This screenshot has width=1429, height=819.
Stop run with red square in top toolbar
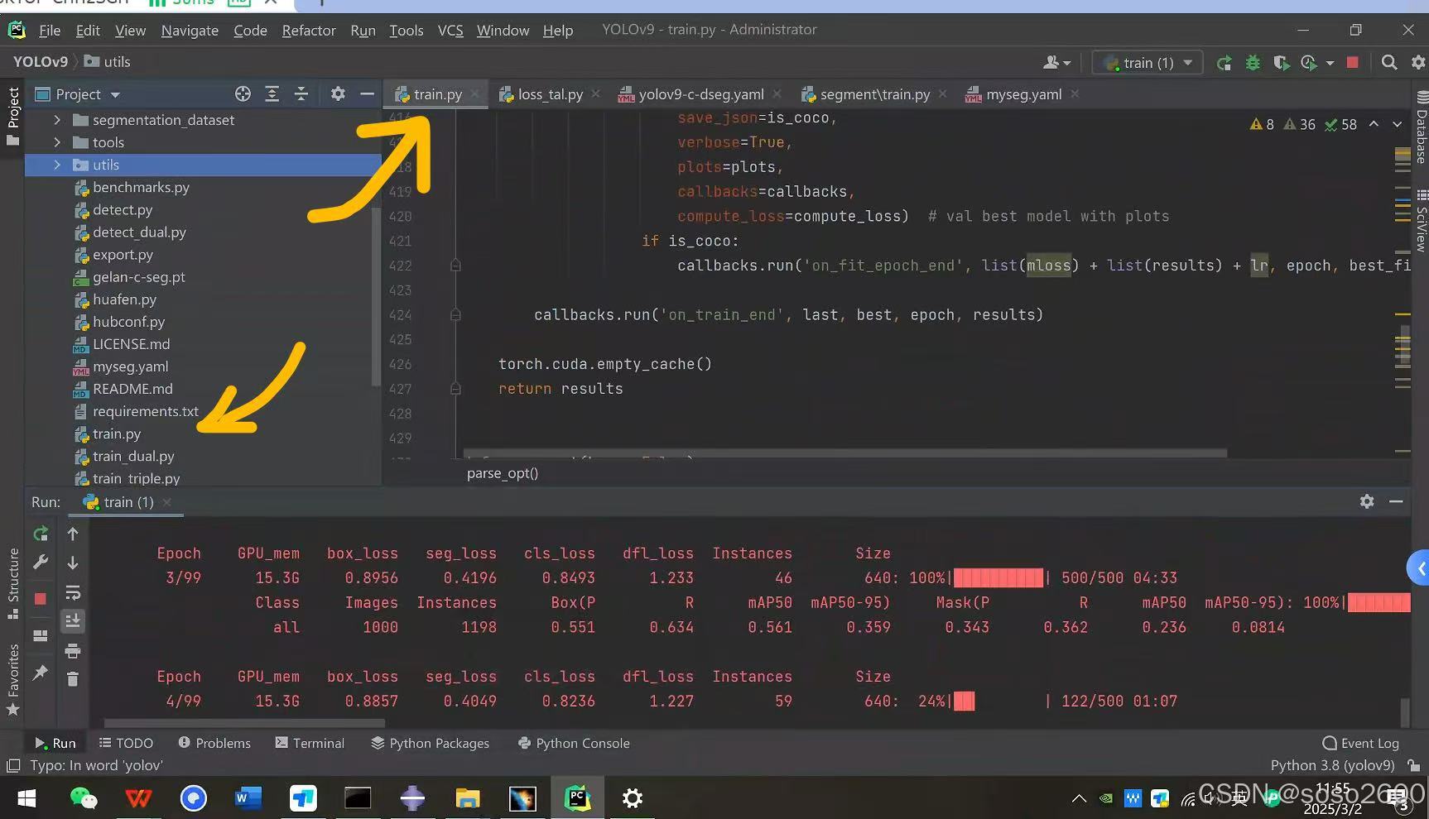pyautogui.click(x=1353, y=63)
